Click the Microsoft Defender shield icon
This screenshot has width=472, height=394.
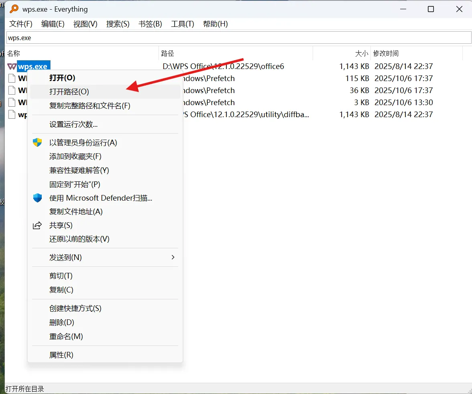[37, 198]
